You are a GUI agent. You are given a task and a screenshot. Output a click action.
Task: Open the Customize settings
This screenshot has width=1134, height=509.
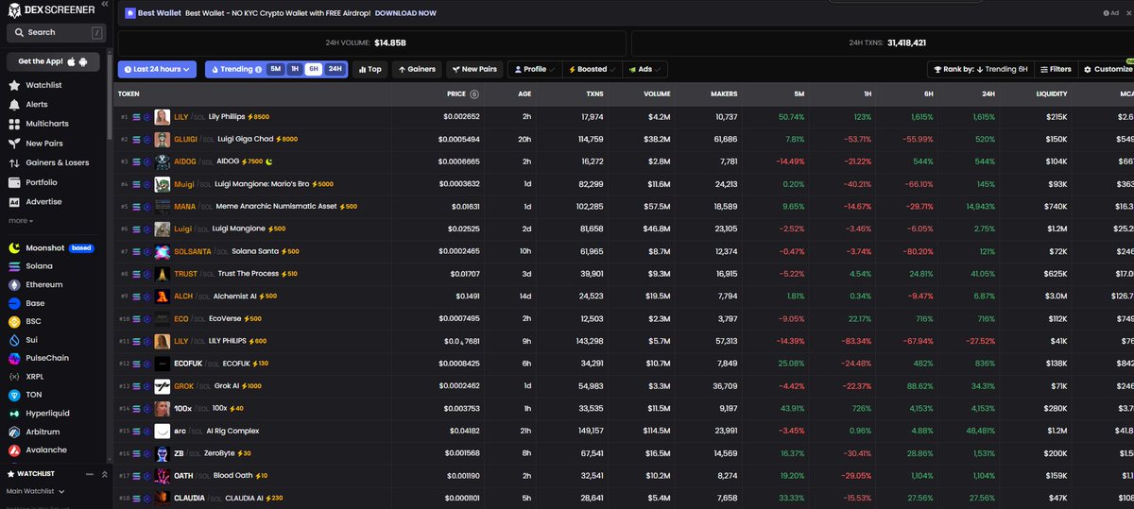point(1108,69)
